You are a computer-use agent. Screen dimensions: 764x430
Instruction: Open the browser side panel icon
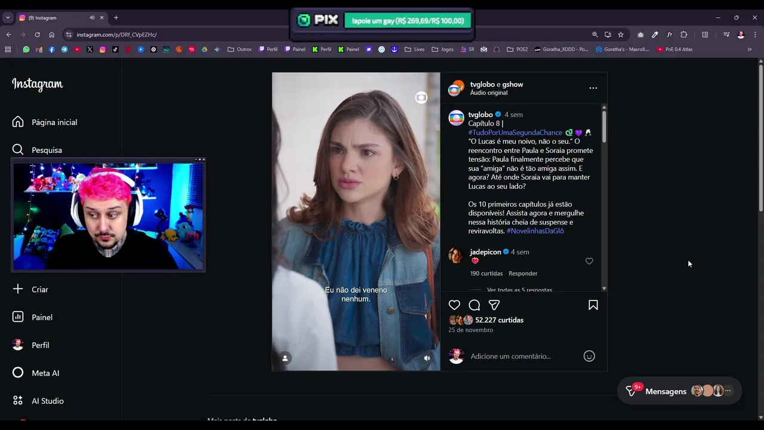coord(705,35)
